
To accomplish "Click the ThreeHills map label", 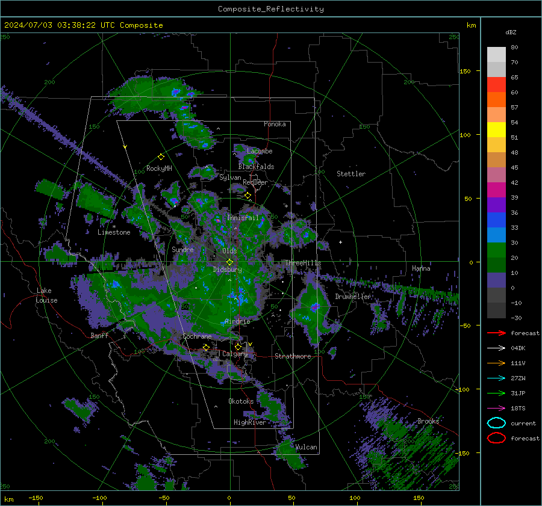I will click(x=303, y=263).
